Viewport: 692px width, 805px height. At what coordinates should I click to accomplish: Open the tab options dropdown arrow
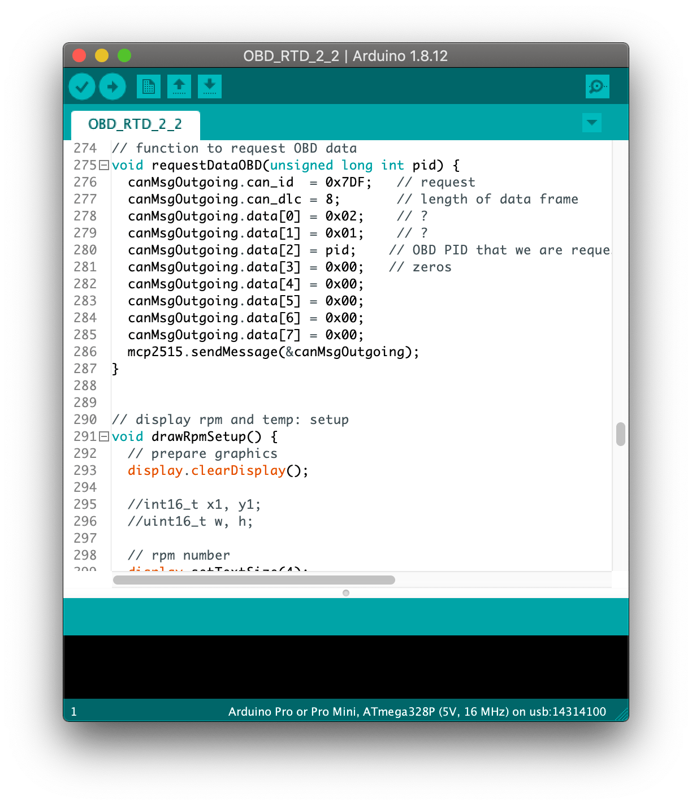point(592,122)
